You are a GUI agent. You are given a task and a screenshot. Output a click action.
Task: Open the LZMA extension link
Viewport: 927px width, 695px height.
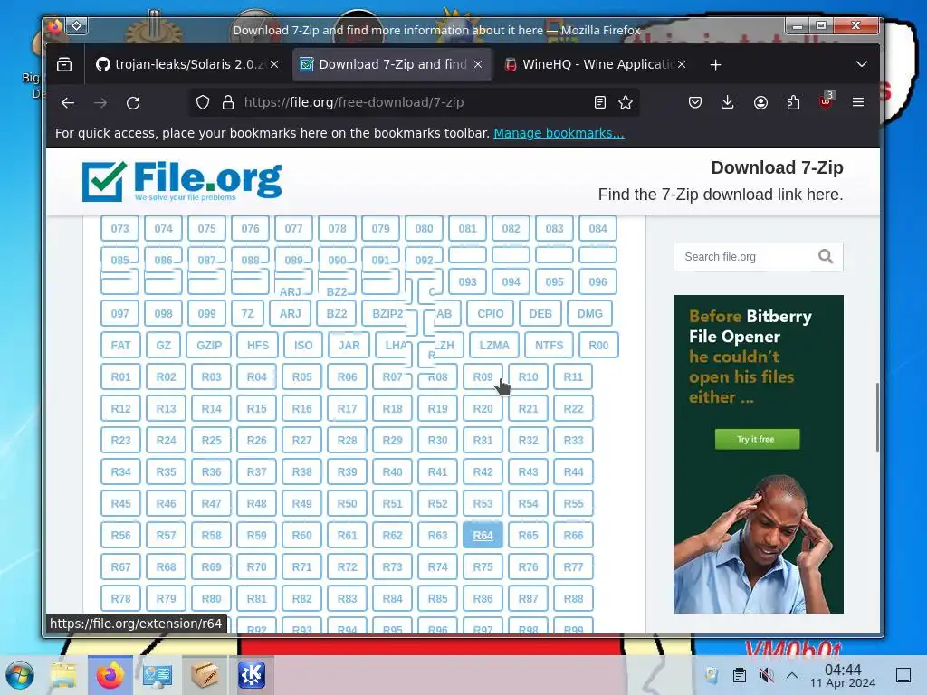click(493, 345)
